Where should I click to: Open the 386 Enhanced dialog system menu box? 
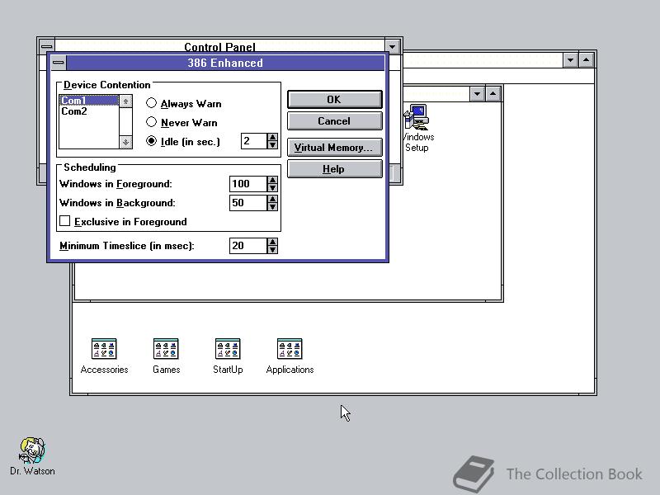(59, 63)
